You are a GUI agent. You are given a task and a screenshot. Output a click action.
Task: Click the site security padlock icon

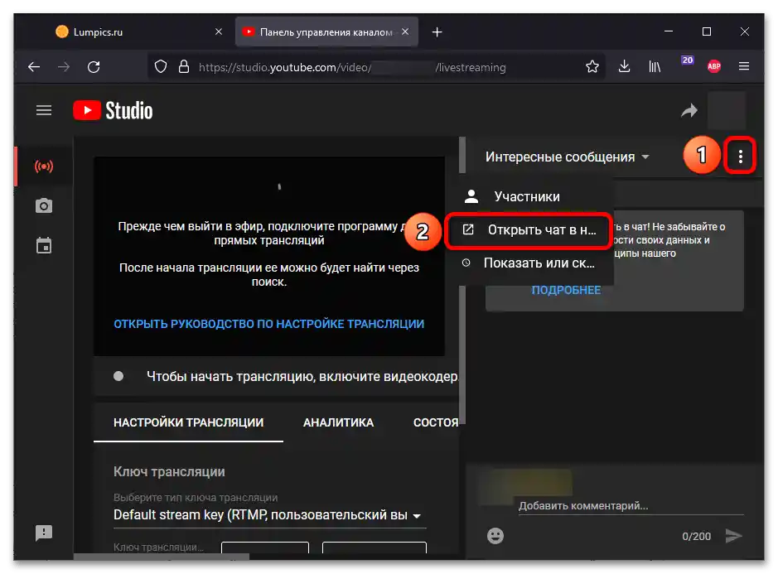click(184, 66)
